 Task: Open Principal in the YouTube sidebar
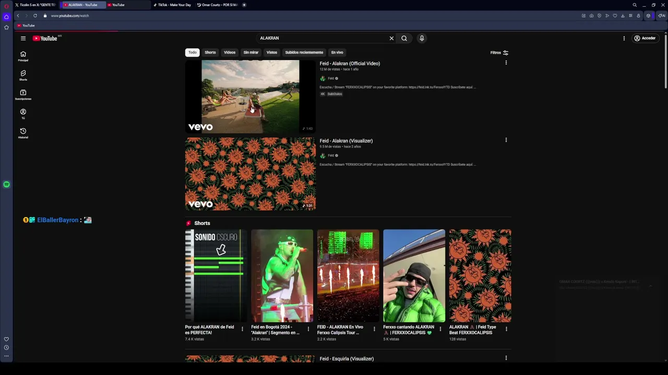(23, 56)
